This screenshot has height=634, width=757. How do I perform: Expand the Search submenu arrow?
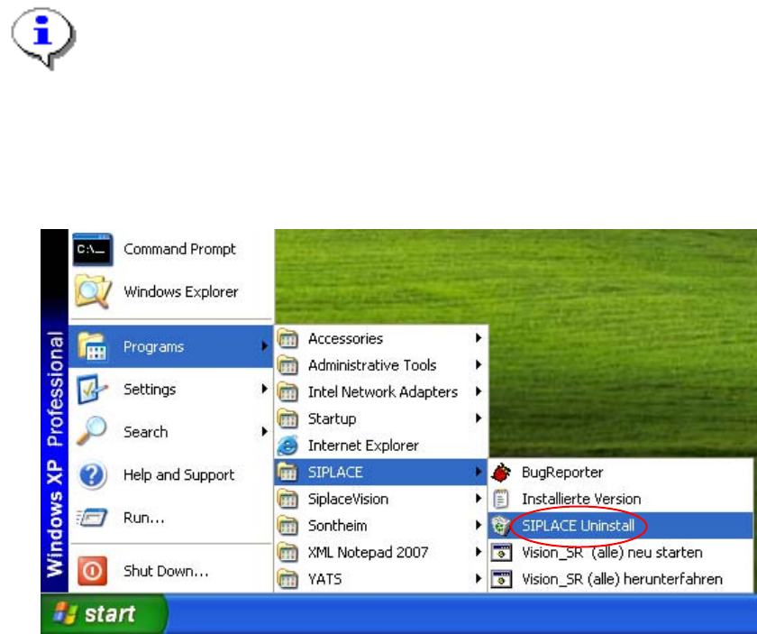[264, 431]
